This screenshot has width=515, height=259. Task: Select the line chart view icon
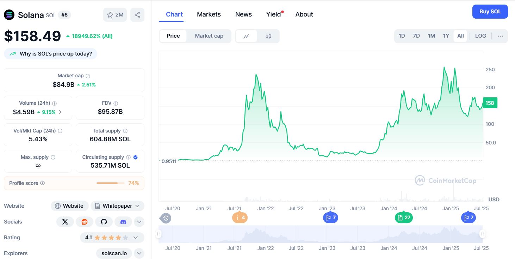(x=246, y=36)
